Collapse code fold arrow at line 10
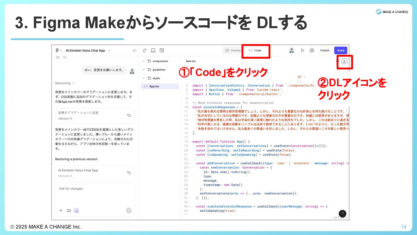The image size is (417, 235). [190, 107]
